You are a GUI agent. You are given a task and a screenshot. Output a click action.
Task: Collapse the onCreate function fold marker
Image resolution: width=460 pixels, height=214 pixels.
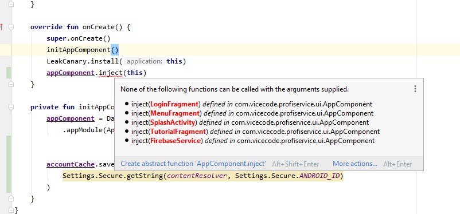(x=11, y=27)
